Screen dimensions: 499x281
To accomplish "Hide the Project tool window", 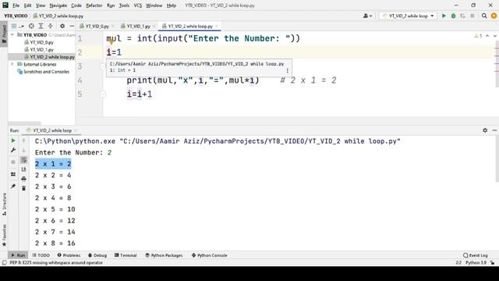I will pyautogui.click(x=72, y=26).
